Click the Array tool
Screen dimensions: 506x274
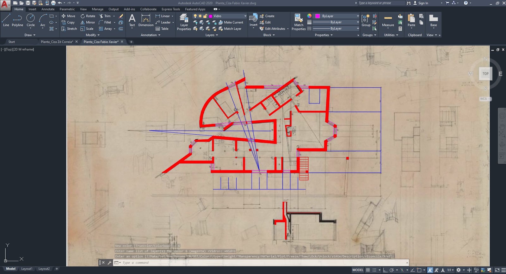(105, 29)
